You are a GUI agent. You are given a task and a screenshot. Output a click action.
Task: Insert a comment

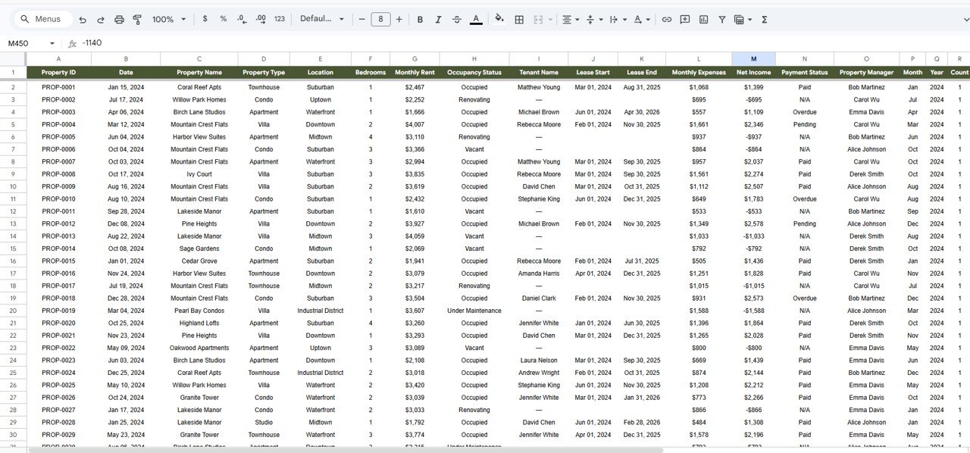[x=684, y=19]
